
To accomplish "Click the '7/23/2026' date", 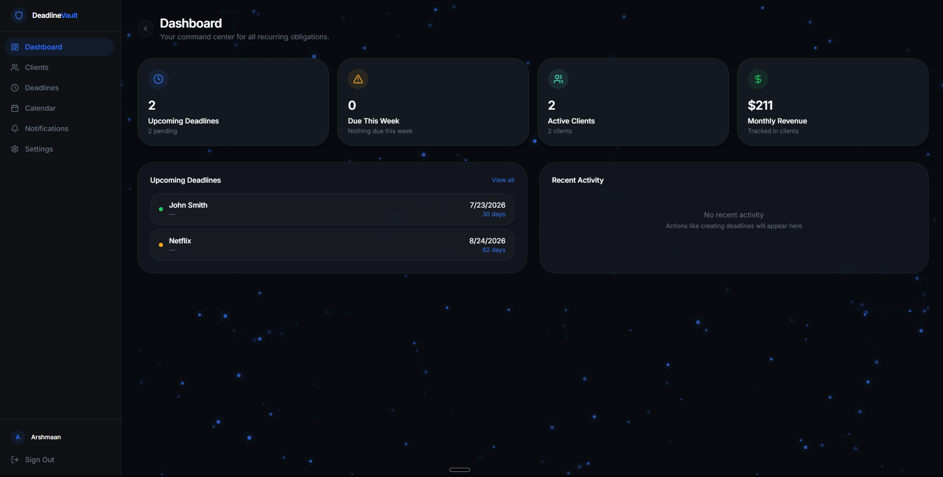I will pos(487,205).
